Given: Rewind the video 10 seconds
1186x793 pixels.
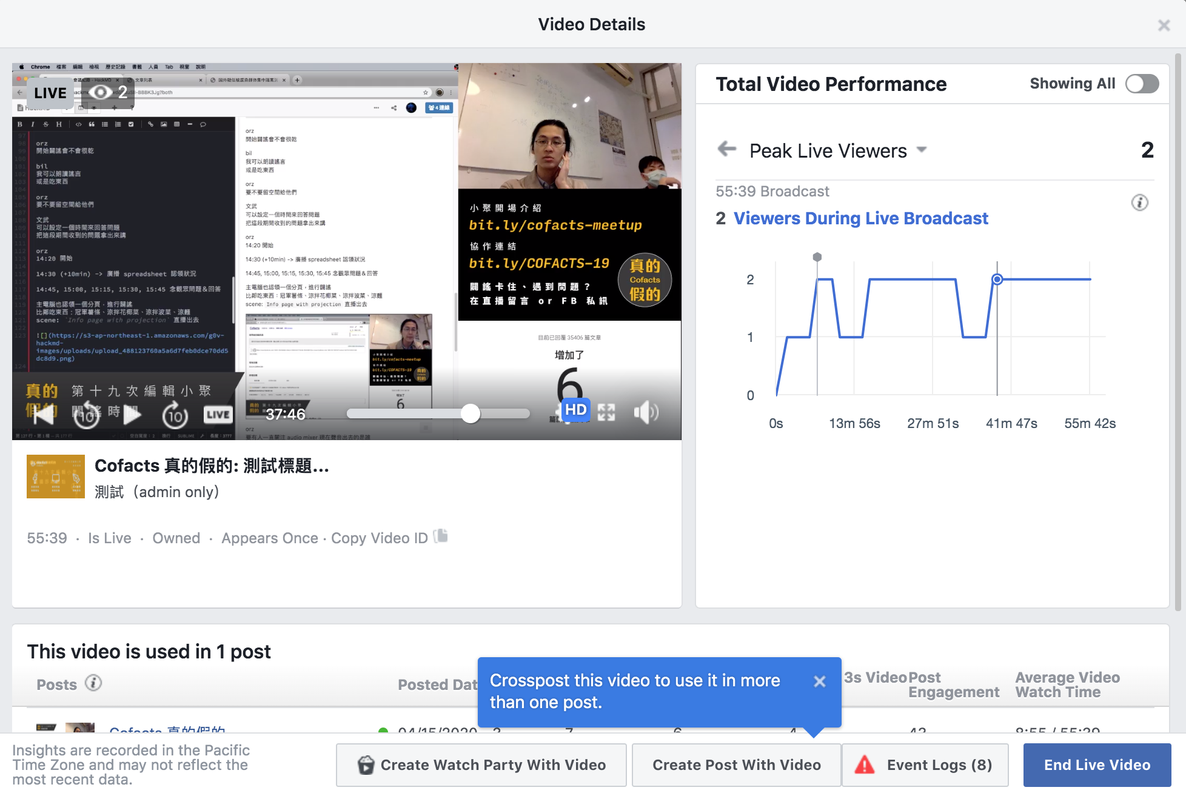Looking at the screenshot, I should tap(86, 415).
